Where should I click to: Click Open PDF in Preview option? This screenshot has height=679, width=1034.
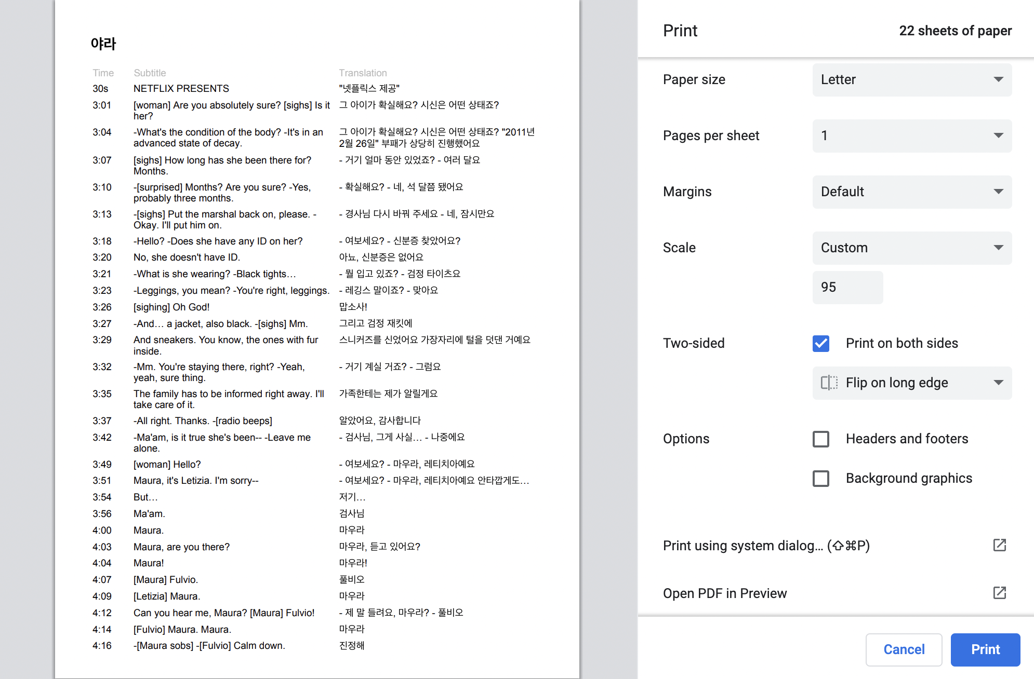(724, 593)
